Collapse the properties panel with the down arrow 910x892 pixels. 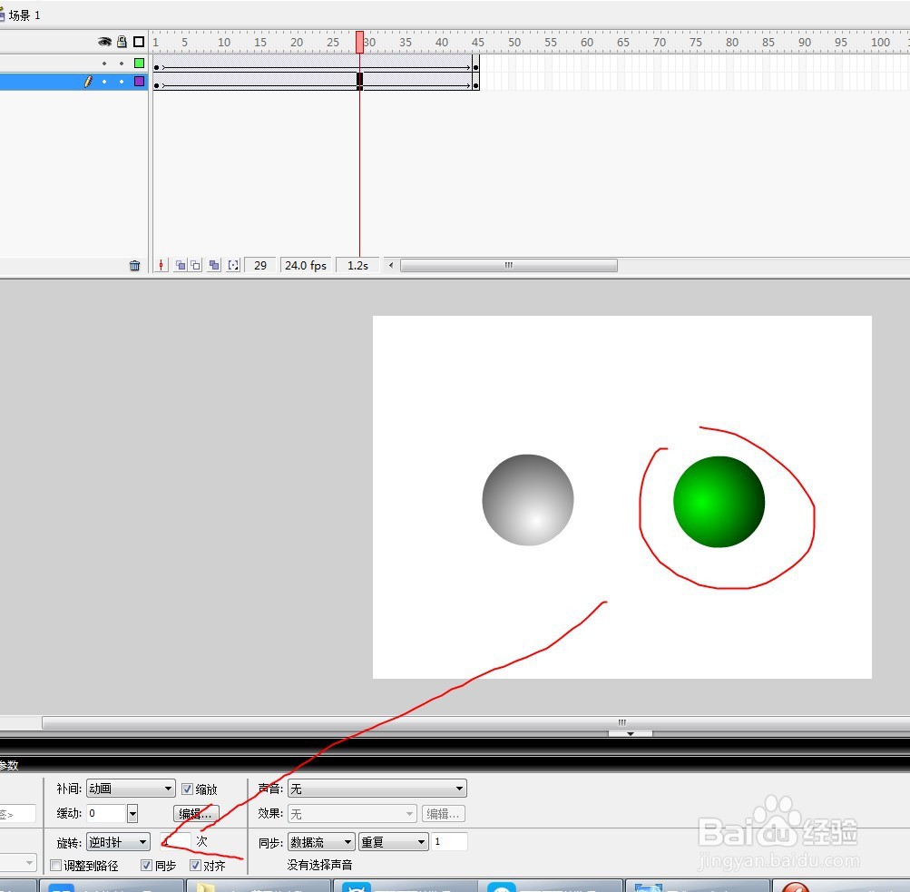[631, 733]
